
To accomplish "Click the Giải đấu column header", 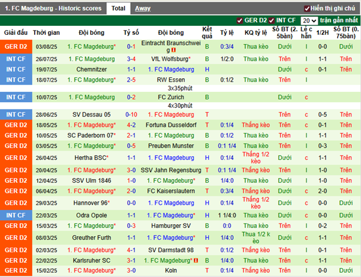I will click(16, 33).
